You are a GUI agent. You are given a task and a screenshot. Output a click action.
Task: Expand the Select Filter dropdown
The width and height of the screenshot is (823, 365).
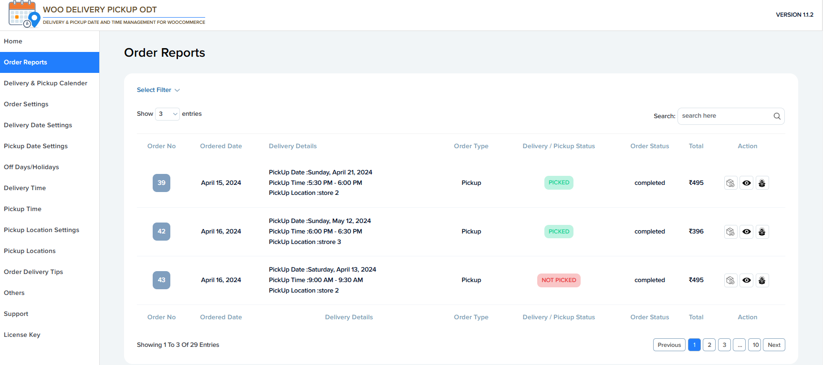[158, 90]
